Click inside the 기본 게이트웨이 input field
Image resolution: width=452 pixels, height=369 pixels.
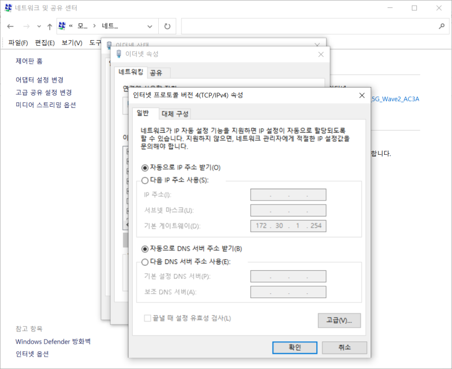click(288, 225)
